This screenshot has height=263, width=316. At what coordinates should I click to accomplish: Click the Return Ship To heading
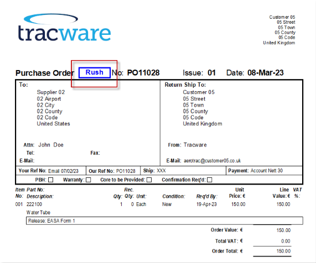pos(185,85)
